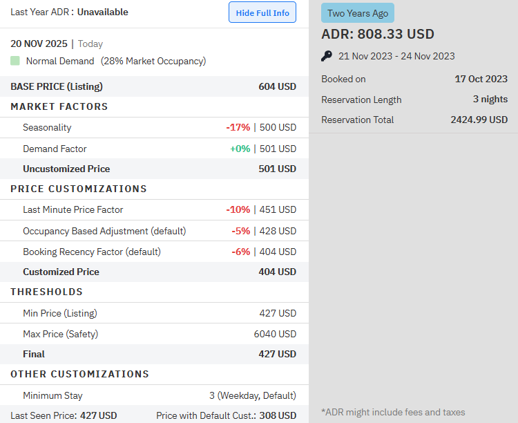Click the BASE PRICE (Listing) row

point(153,86)
